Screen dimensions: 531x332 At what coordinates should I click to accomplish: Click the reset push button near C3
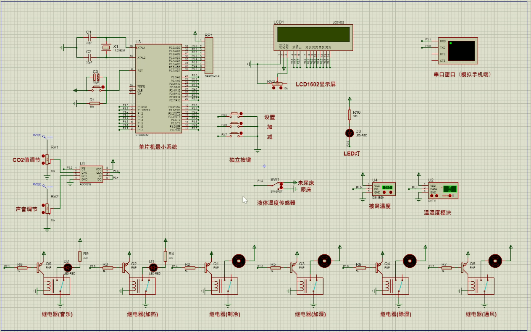96,87
